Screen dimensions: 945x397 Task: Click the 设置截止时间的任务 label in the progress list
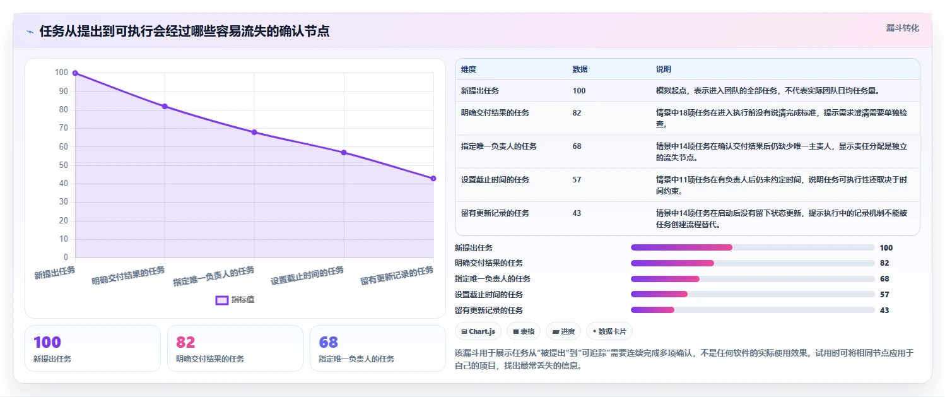click(489, 295)
